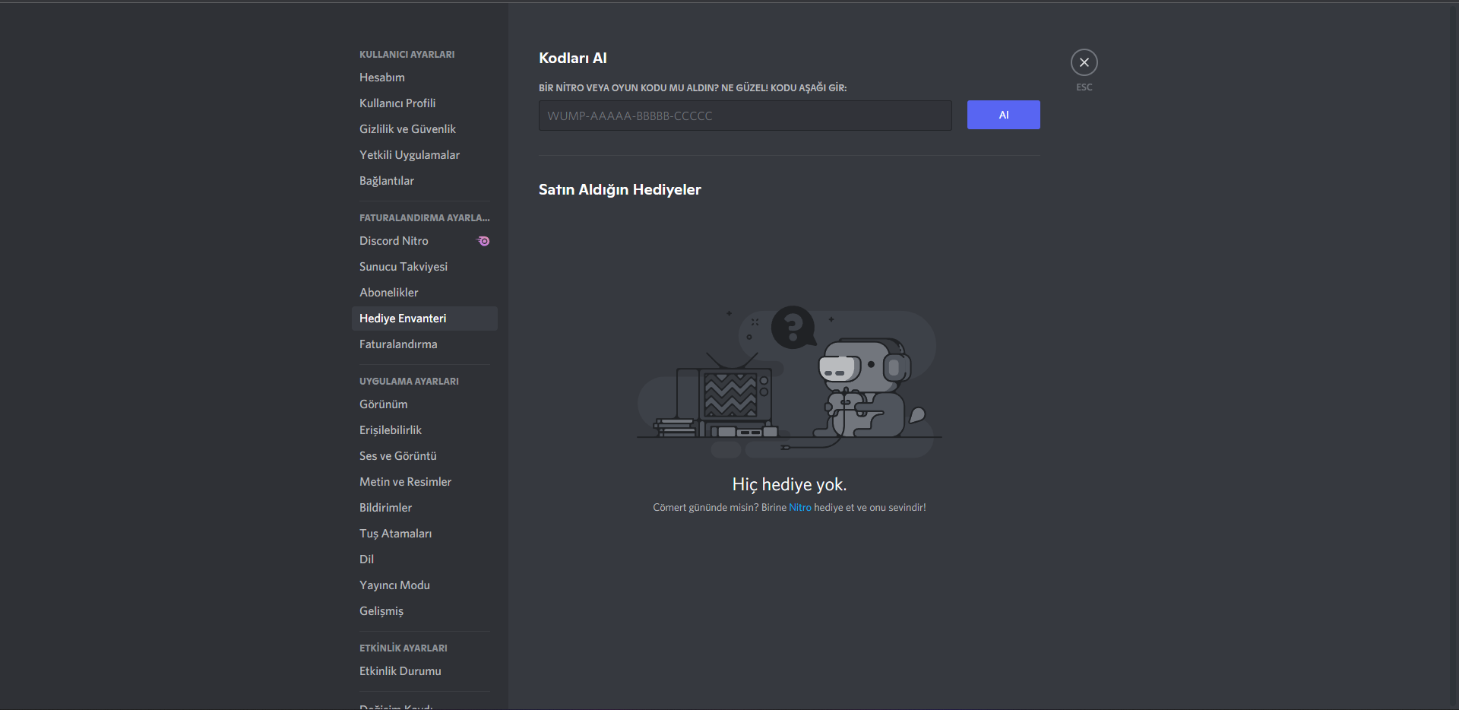
Task: Open Tuş Atamaları
Action: point(424,534)
